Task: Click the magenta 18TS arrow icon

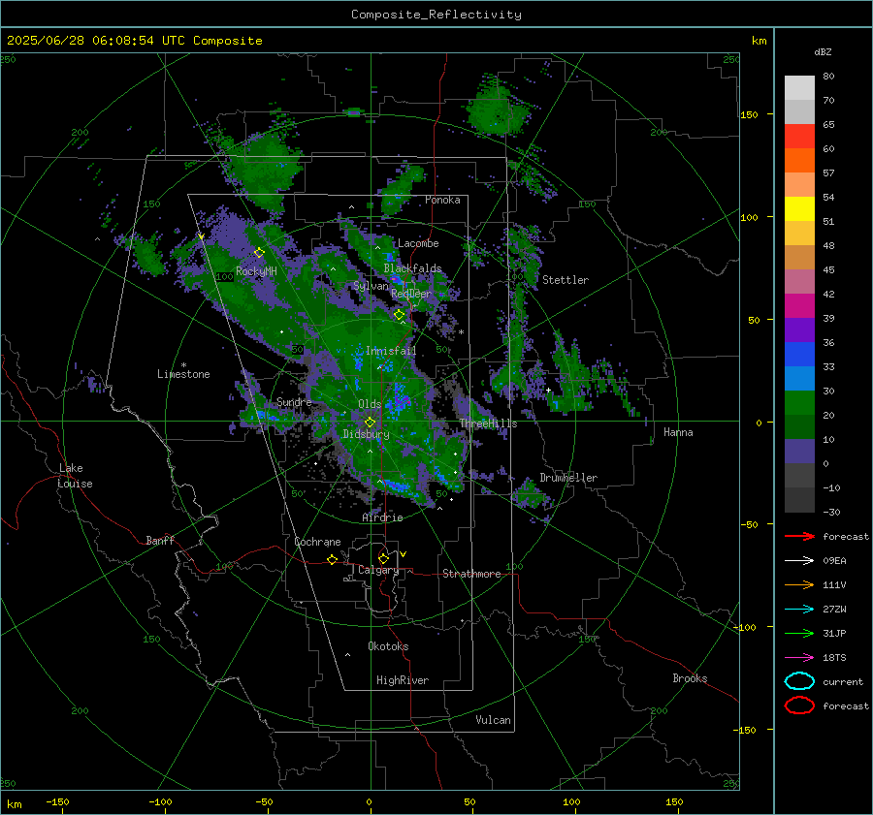Action: 799,658
